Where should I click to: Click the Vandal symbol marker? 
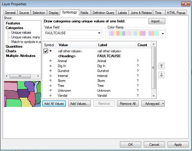point(50,95)
